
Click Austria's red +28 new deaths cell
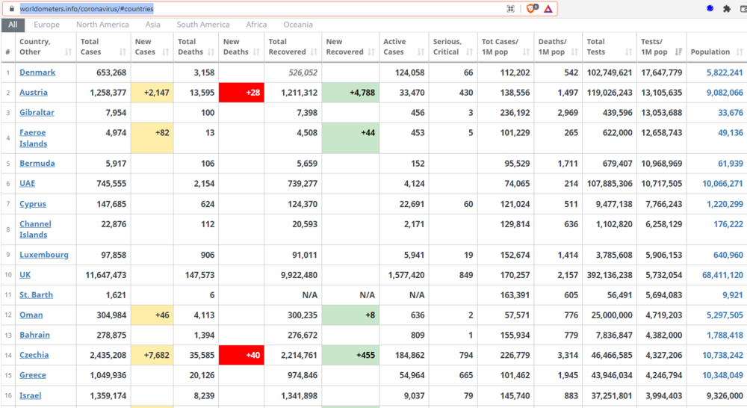pos(241,93)
